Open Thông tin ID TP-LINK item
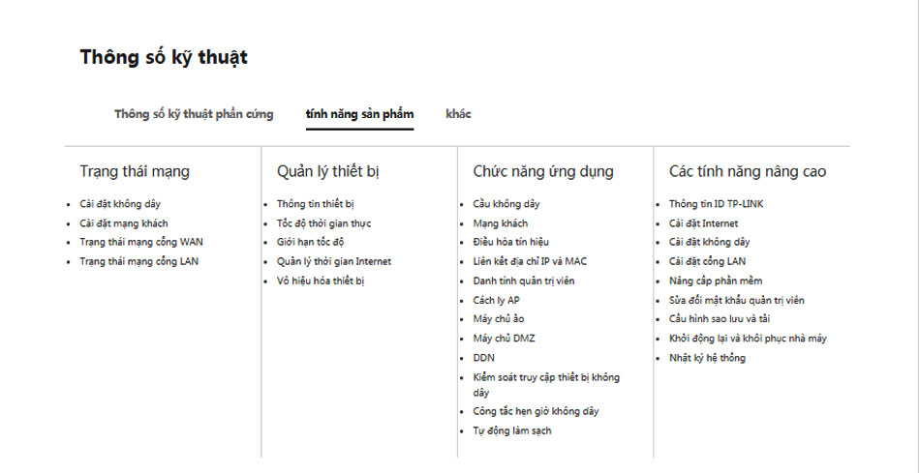 click(x=716, y=204)
